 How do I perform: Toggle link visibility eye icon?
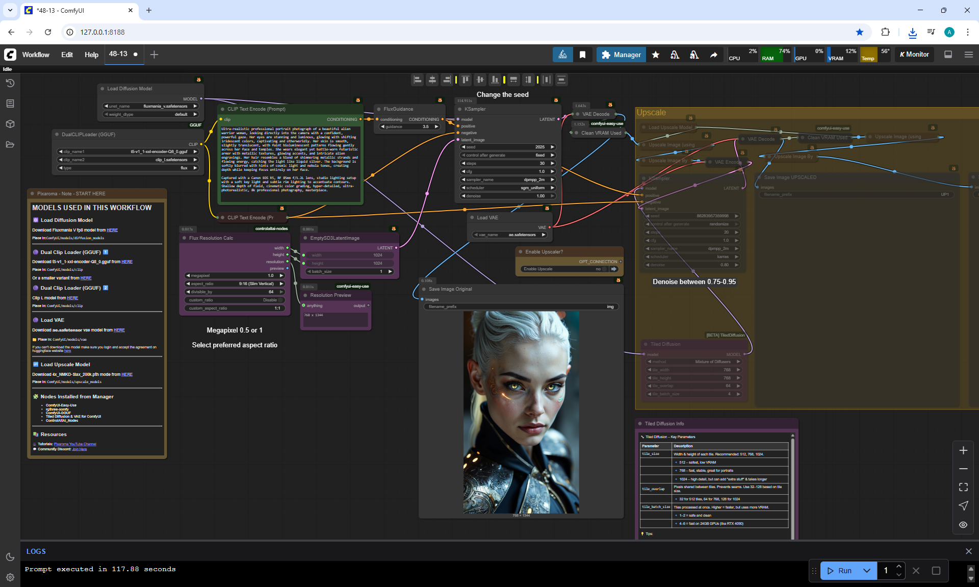coord(963,524)
